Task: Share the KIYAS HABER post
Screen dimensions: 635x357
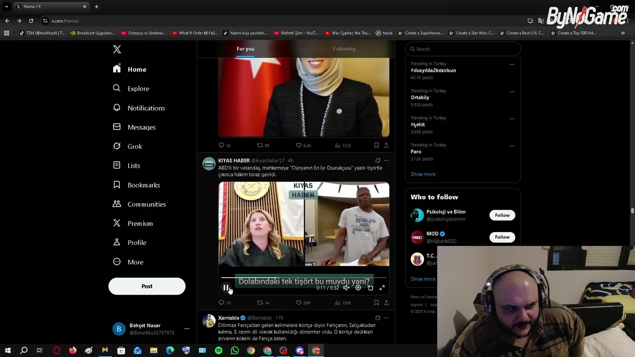Action: tap(386, 302)
